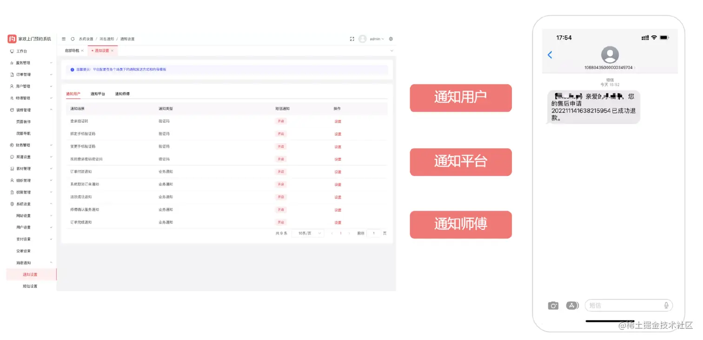
Task: Tap the grey contact avatar on phone
Action: click(610, 55)
